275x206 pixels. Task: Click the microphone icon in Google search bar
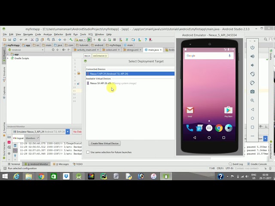pos(229,56)
